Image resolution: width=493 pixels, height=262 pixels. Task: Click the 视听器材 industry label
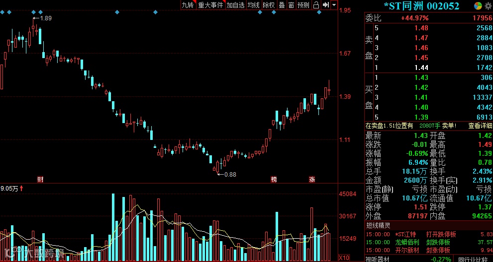point(377,259)
